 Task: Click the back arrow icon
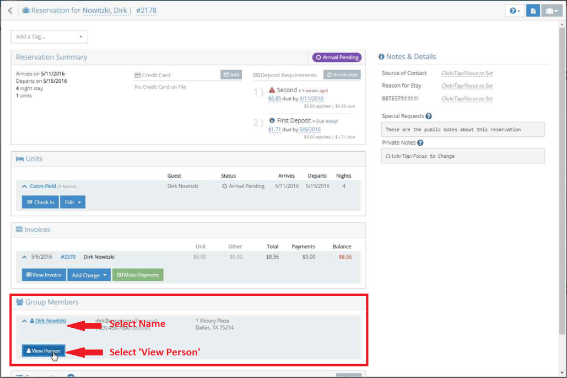10,10
